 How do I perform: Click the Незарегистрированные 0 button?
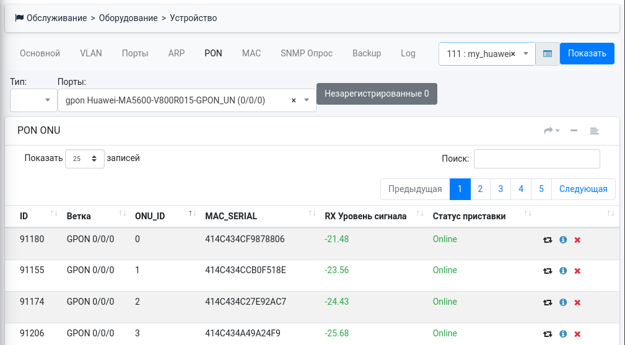377,94
